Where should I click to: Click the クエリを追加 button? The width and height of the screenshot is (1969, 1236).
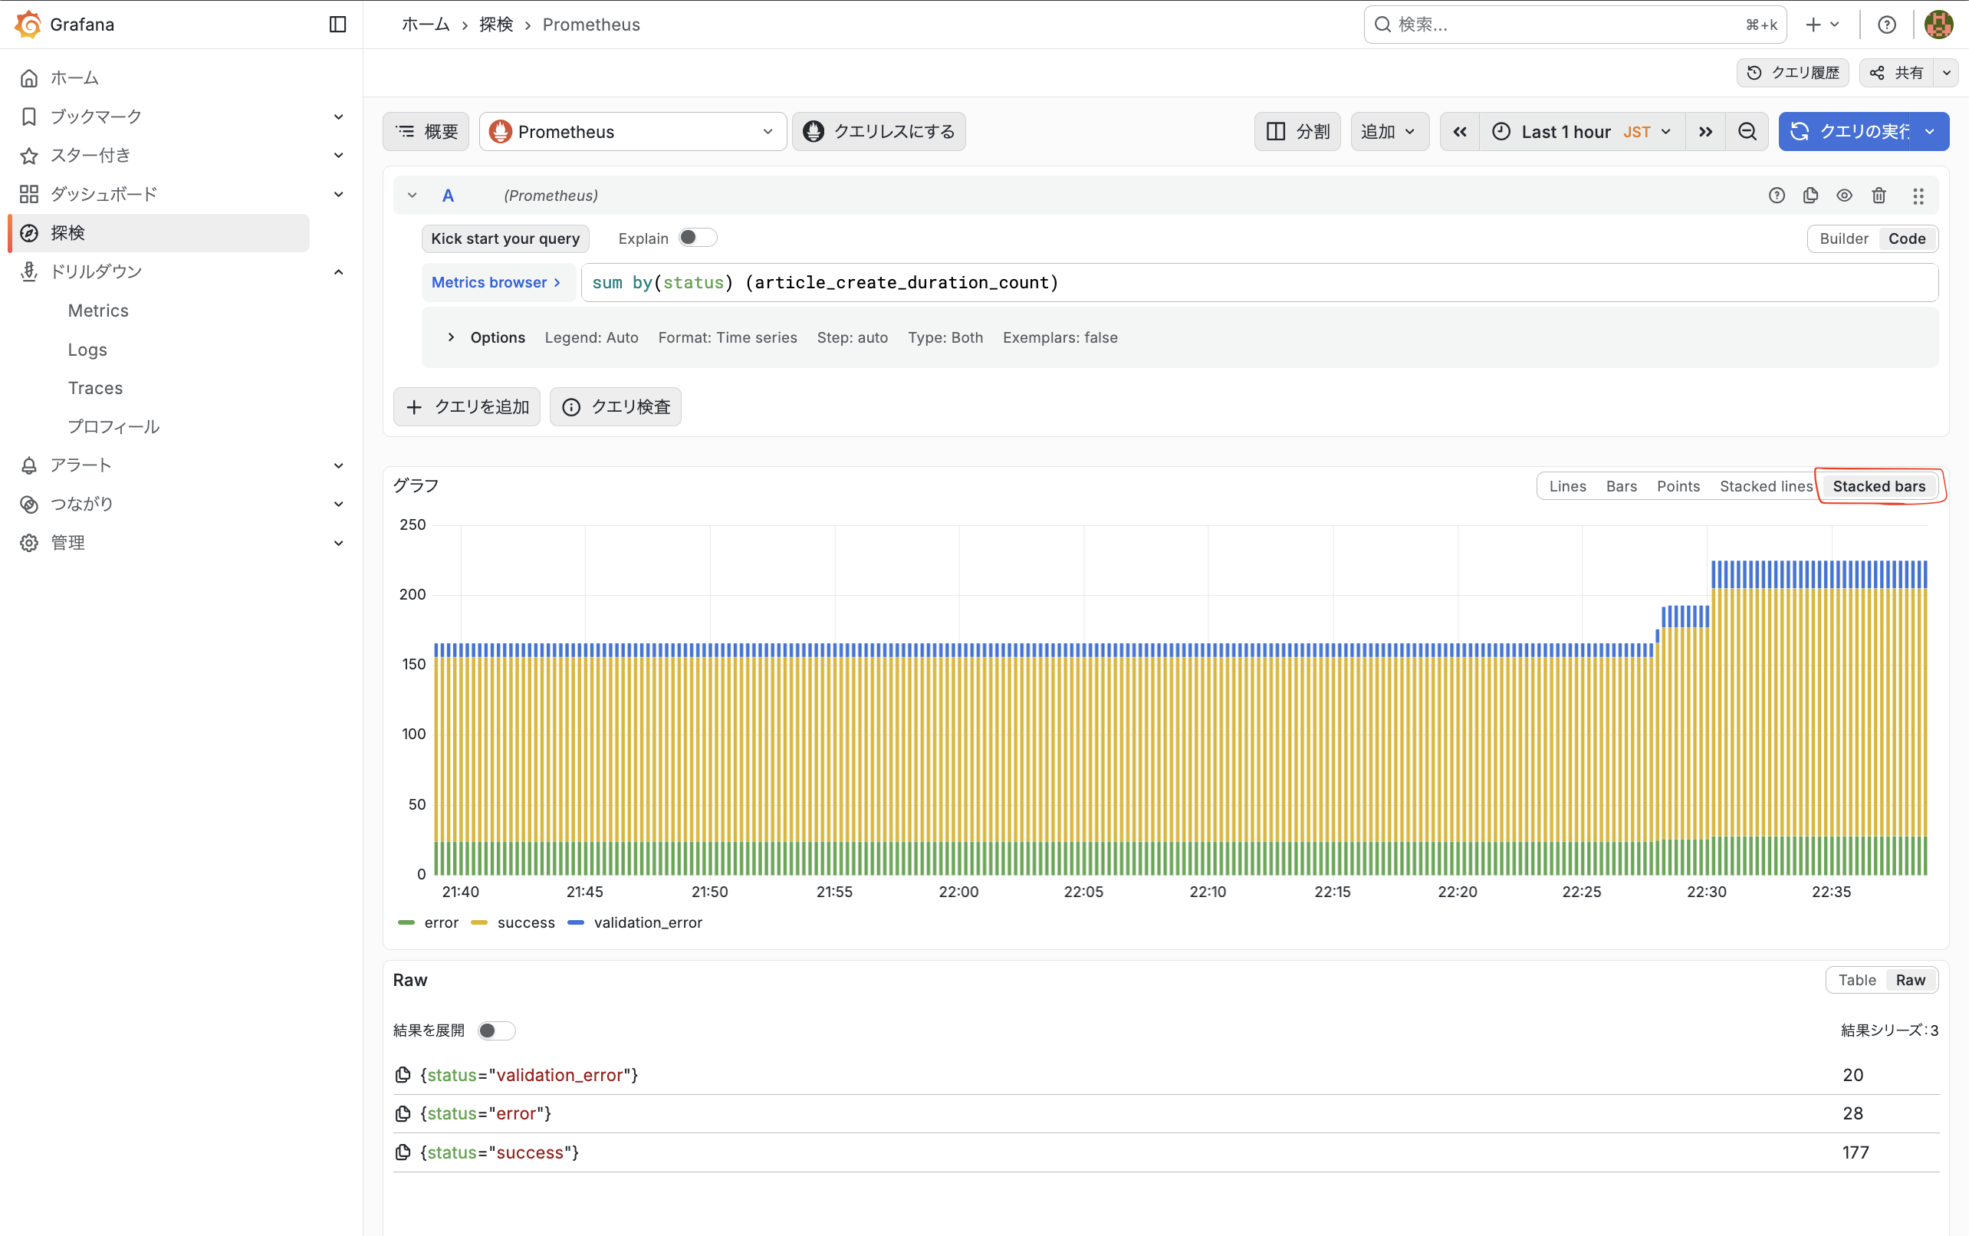[468, 407]
